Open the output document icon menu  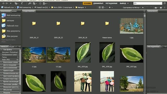45,3
